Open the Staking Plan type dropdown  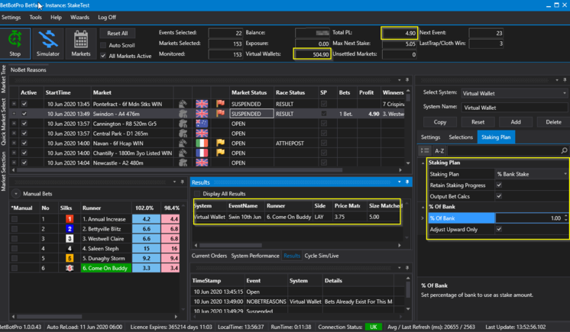(532, 174)
